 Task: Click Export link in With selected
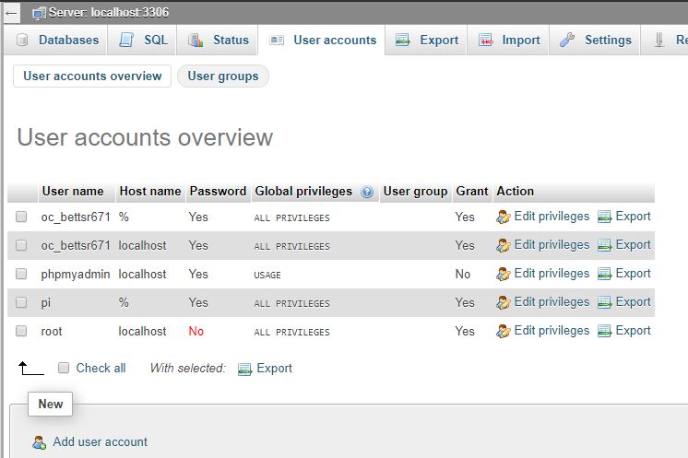point(274,369)
